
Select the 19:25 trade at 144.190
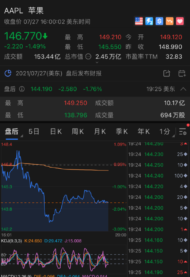click(157, 272)
